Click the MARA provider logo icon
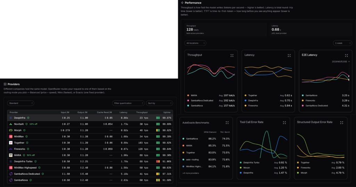Viewport: 356px width, 187px height. click(11, 155)
